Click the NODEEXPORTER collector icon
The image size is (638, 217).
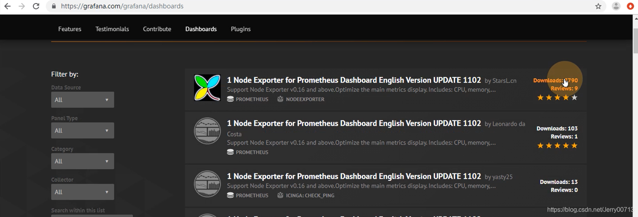pyautogui.click(x=280, y=99)
